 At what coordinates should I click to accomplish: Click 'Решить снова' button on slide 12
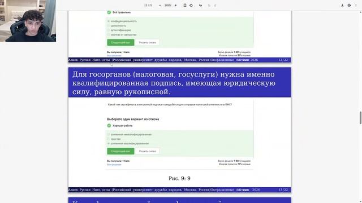(147, 42)
